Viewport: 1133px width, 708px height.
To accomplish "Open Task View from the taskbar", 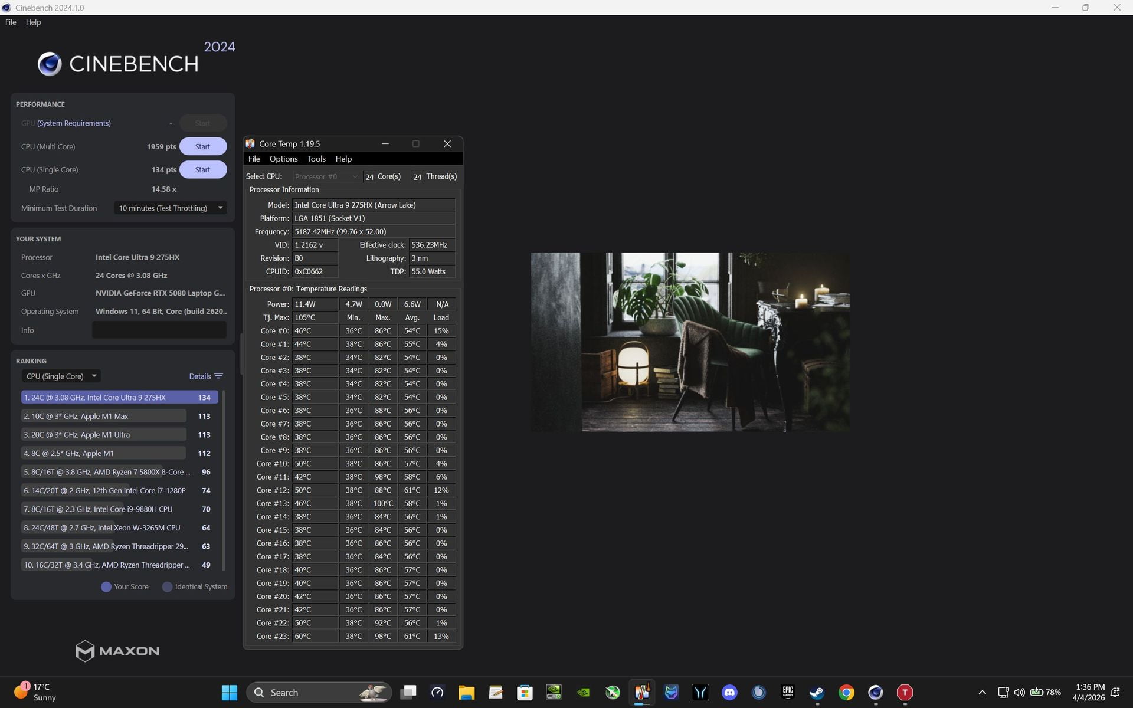I will [408, 692].
